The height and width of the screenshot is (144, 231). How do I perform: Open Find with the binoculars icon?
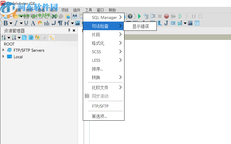75,16
